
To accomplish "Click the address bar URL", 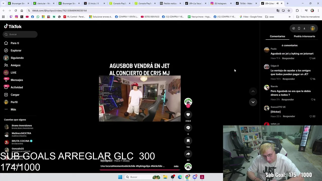I will click(59, 11).
